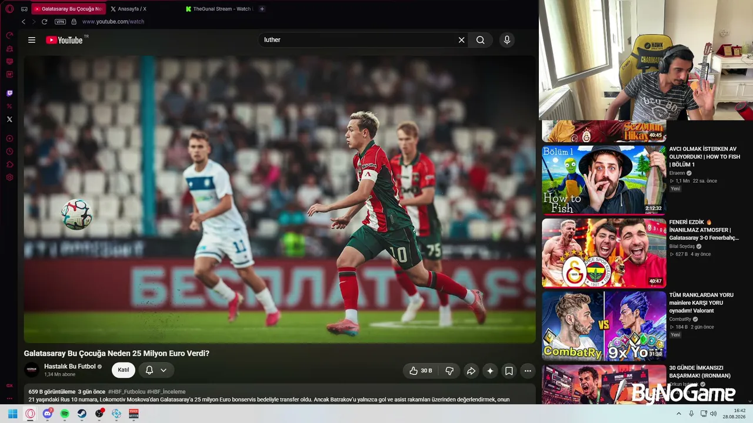The width and height of the screenshot is (753, 423).
Task: Show hidden system tray icons
Action: tap(679, 414)
